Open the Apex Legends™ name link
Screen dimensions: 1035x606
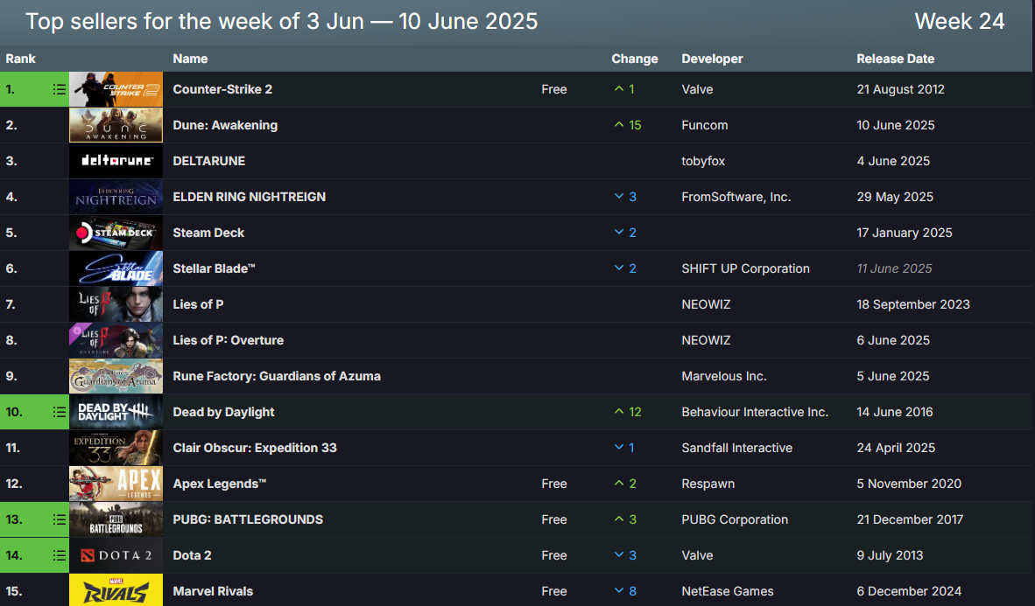click(220, 484)
